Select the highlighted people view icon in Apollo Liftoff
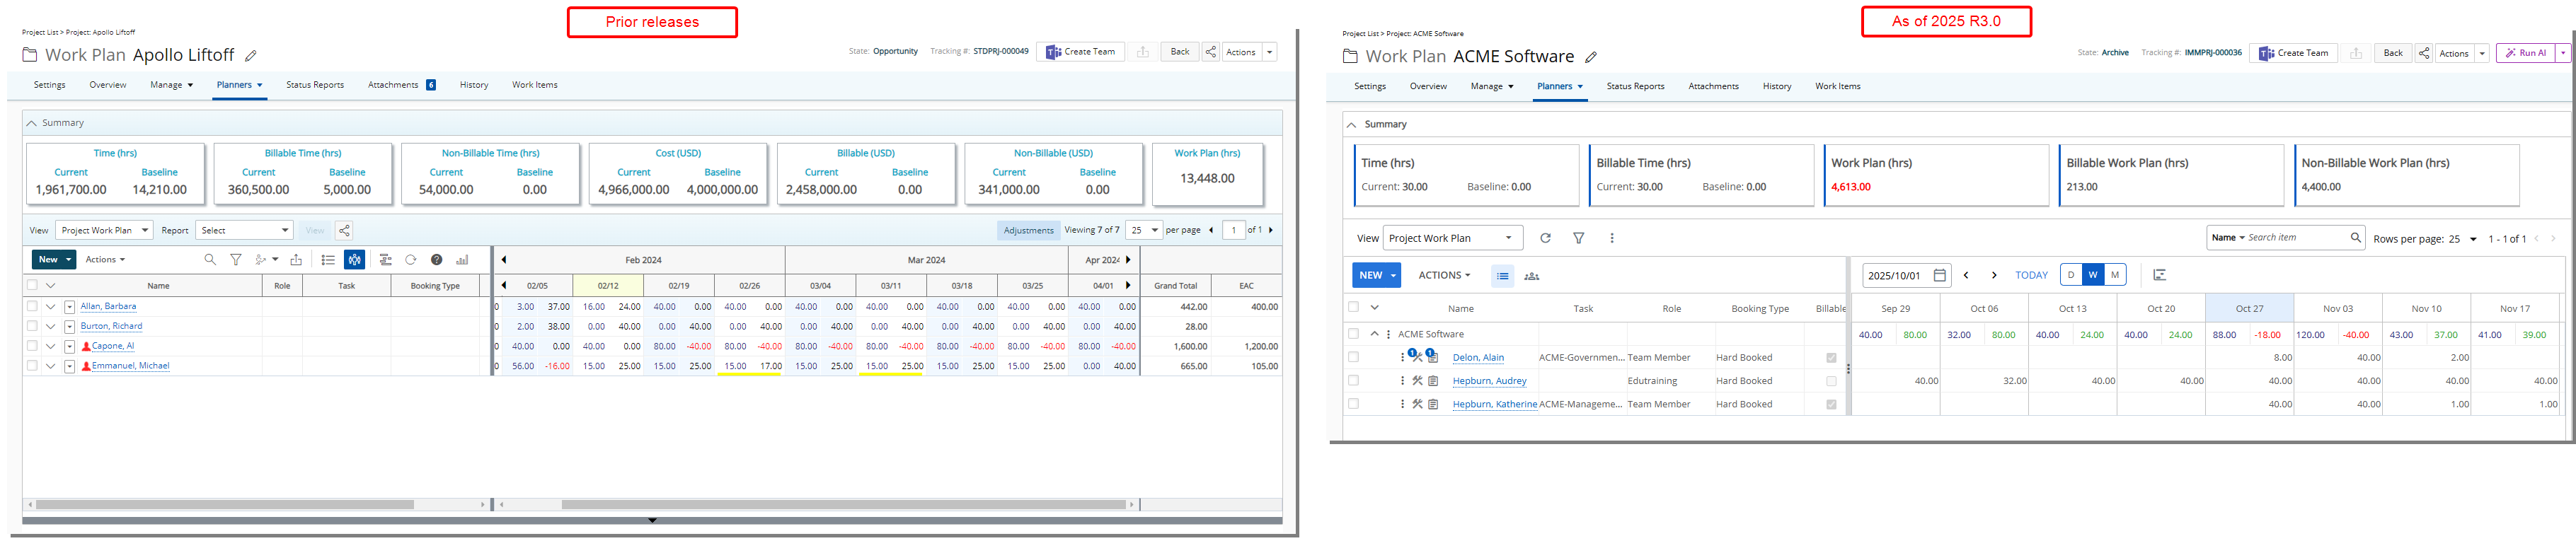This screenshot has width=2576, height=541. coord(355,259)
